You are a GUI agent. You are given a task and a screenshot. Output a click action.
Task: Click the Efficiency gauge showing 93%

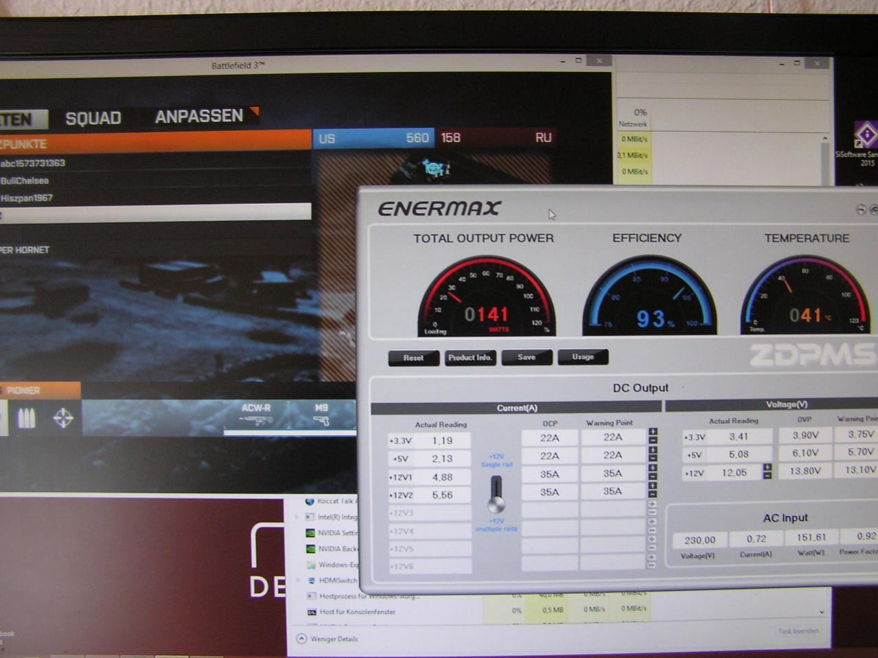pyautogui.click(x=649, y=296)
